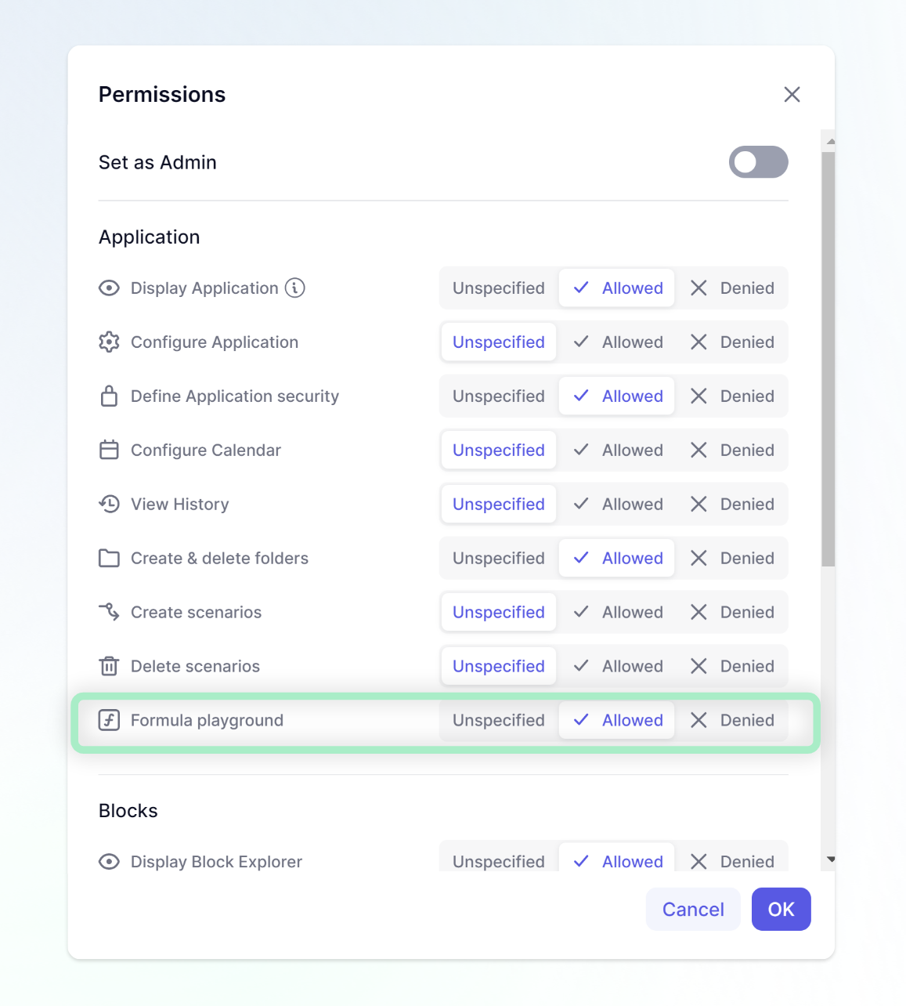The width and height of the screenshot is (906, 1006).
Task: Click the Formula playground function icon
Action: (109, 720)
